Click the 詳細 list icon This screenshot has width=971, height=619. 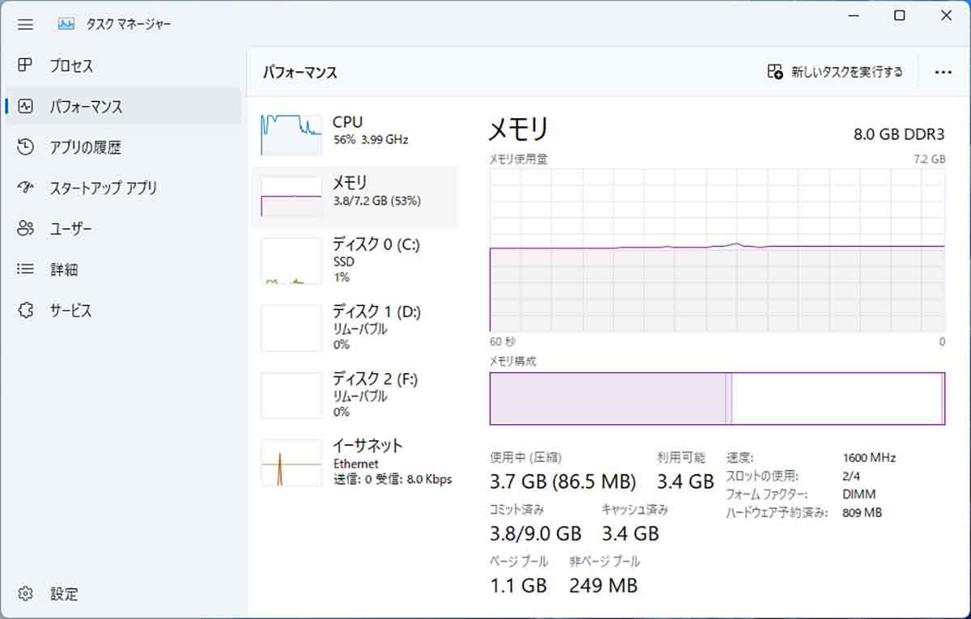(x=25, y=269)
